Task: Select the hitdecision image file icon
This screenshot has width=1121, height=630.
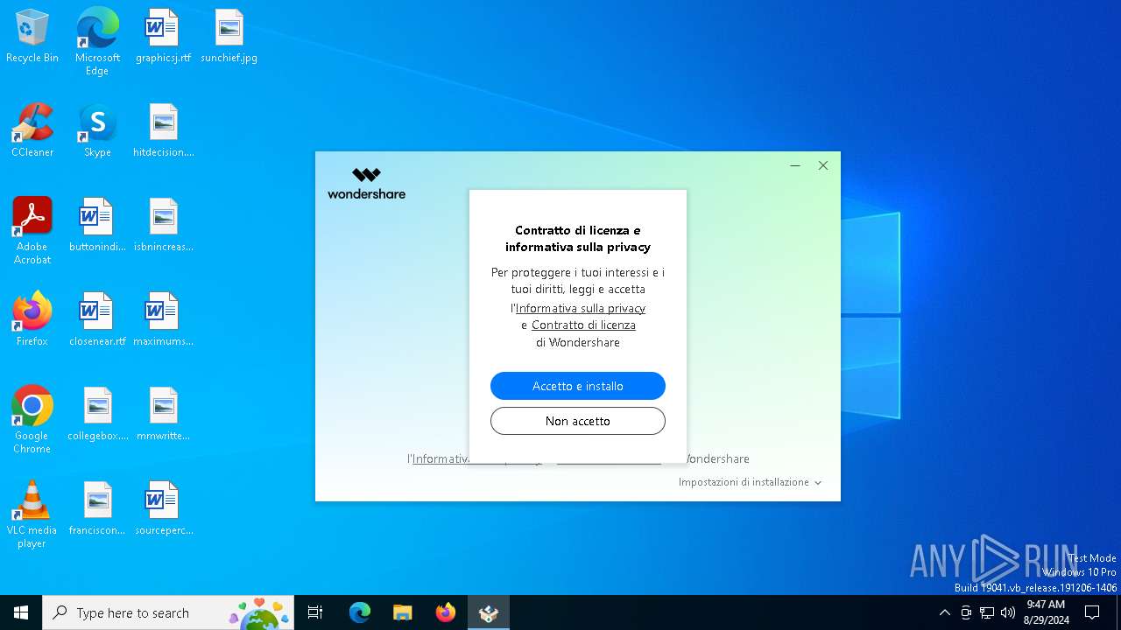Action: [163, 130]
